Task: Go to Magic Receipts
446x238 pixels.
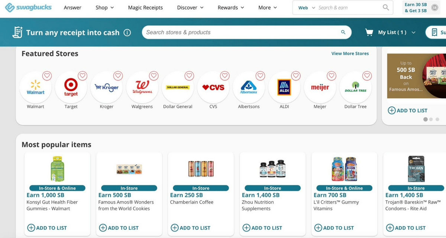Action: (x=145, y=7)
